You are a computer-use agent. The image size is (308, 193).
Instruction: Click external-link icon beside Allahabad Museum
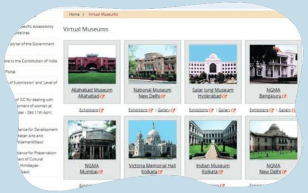103,96
